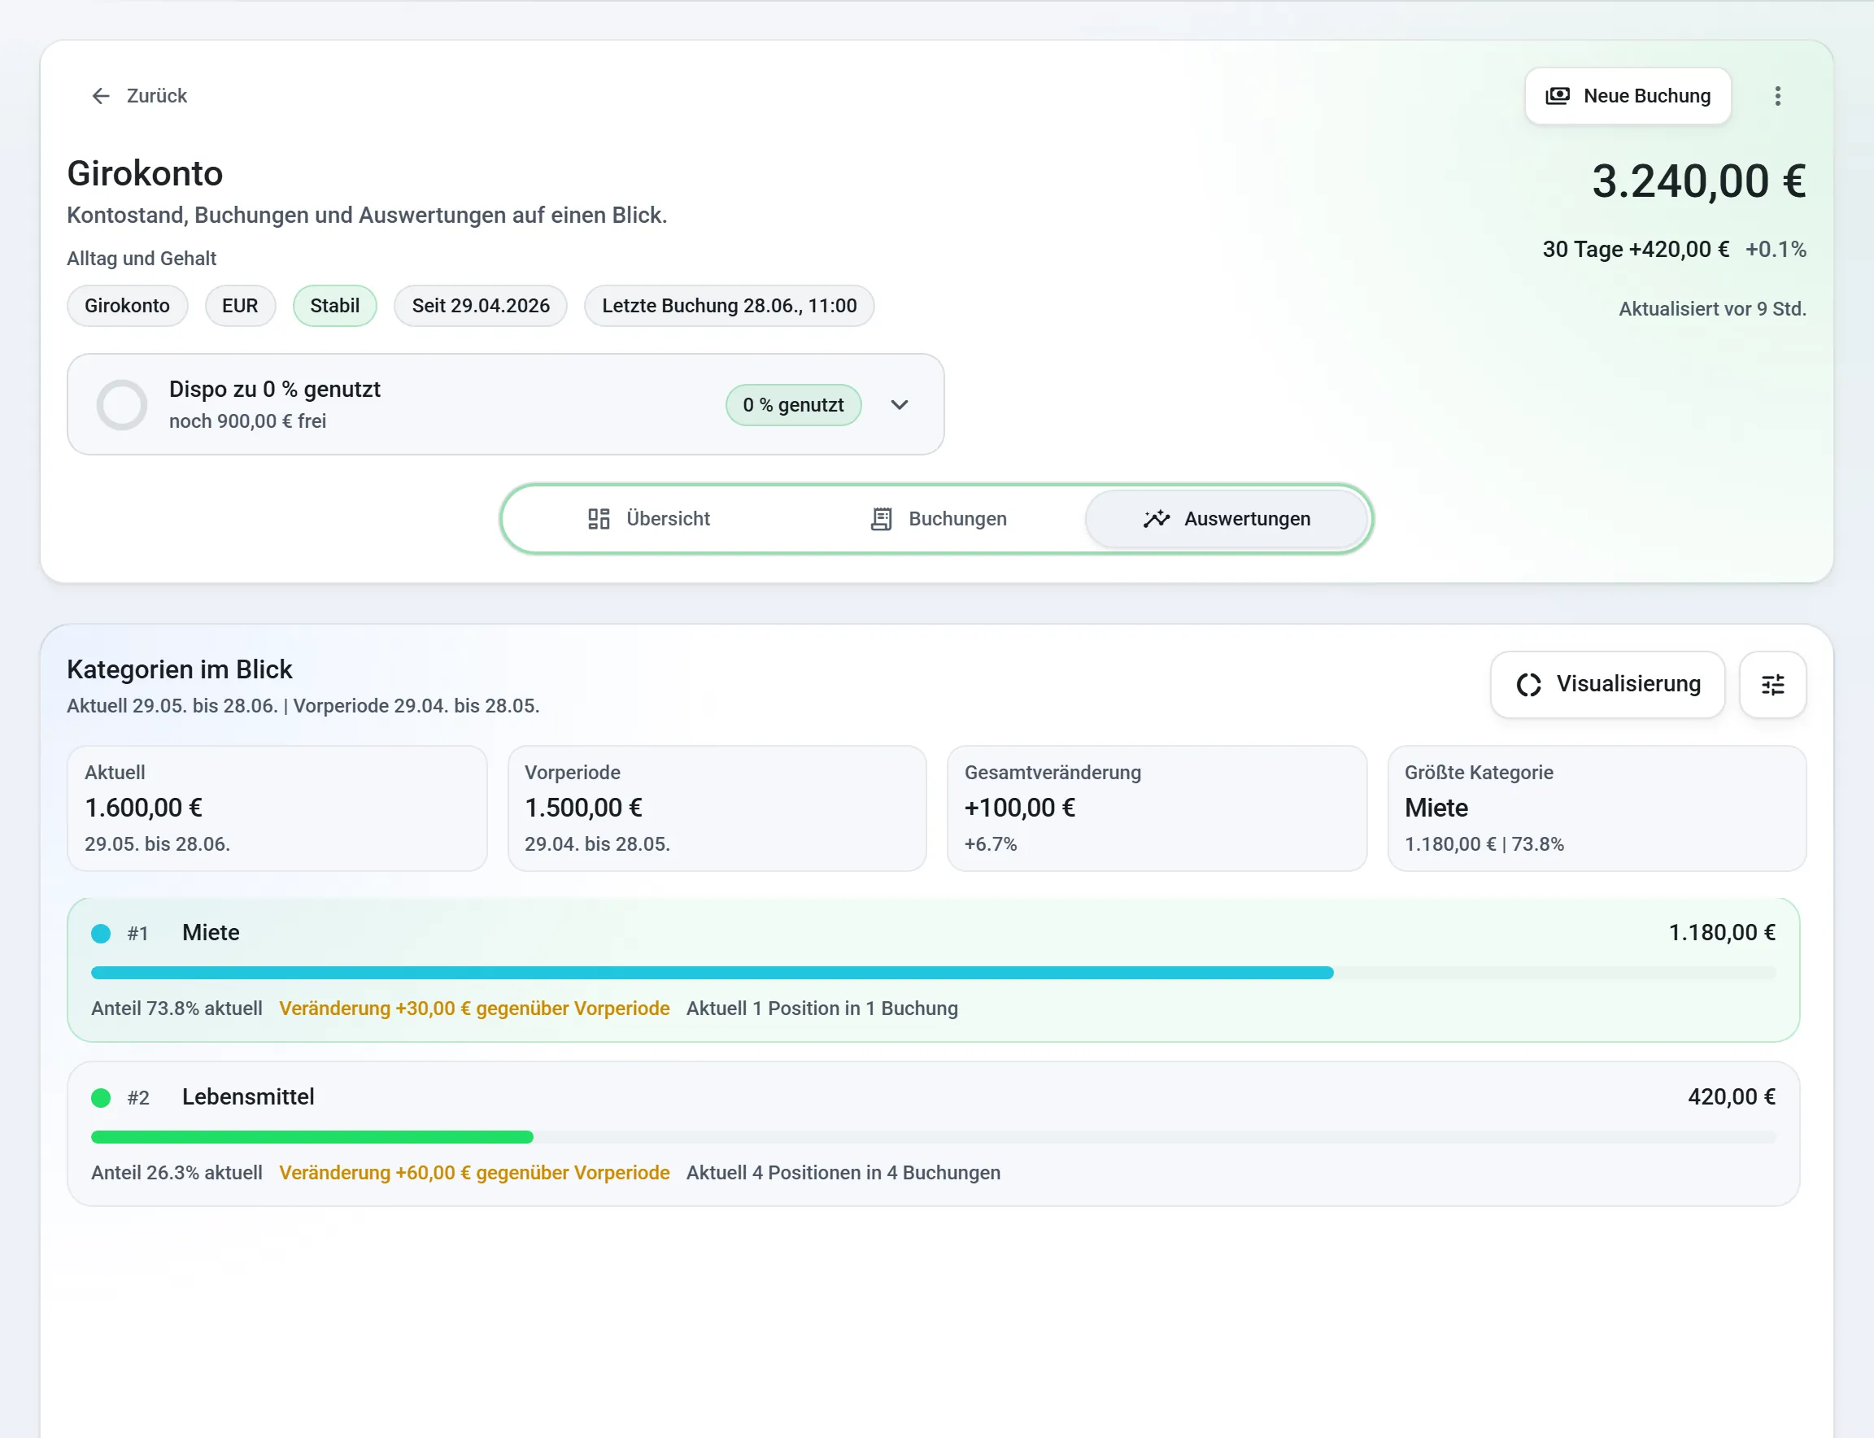Switch to the Übersicht tab
Screen dimensions: 1874x1438
pos(649,519)
